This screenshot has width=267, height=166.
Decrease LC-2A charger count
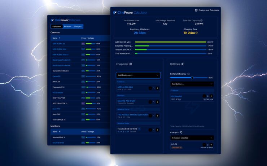tap(204, 145)
